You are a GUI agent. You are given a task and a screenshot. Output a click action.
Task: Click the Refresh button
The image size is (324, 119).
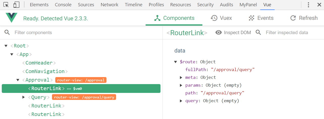[x=304, y=18]
